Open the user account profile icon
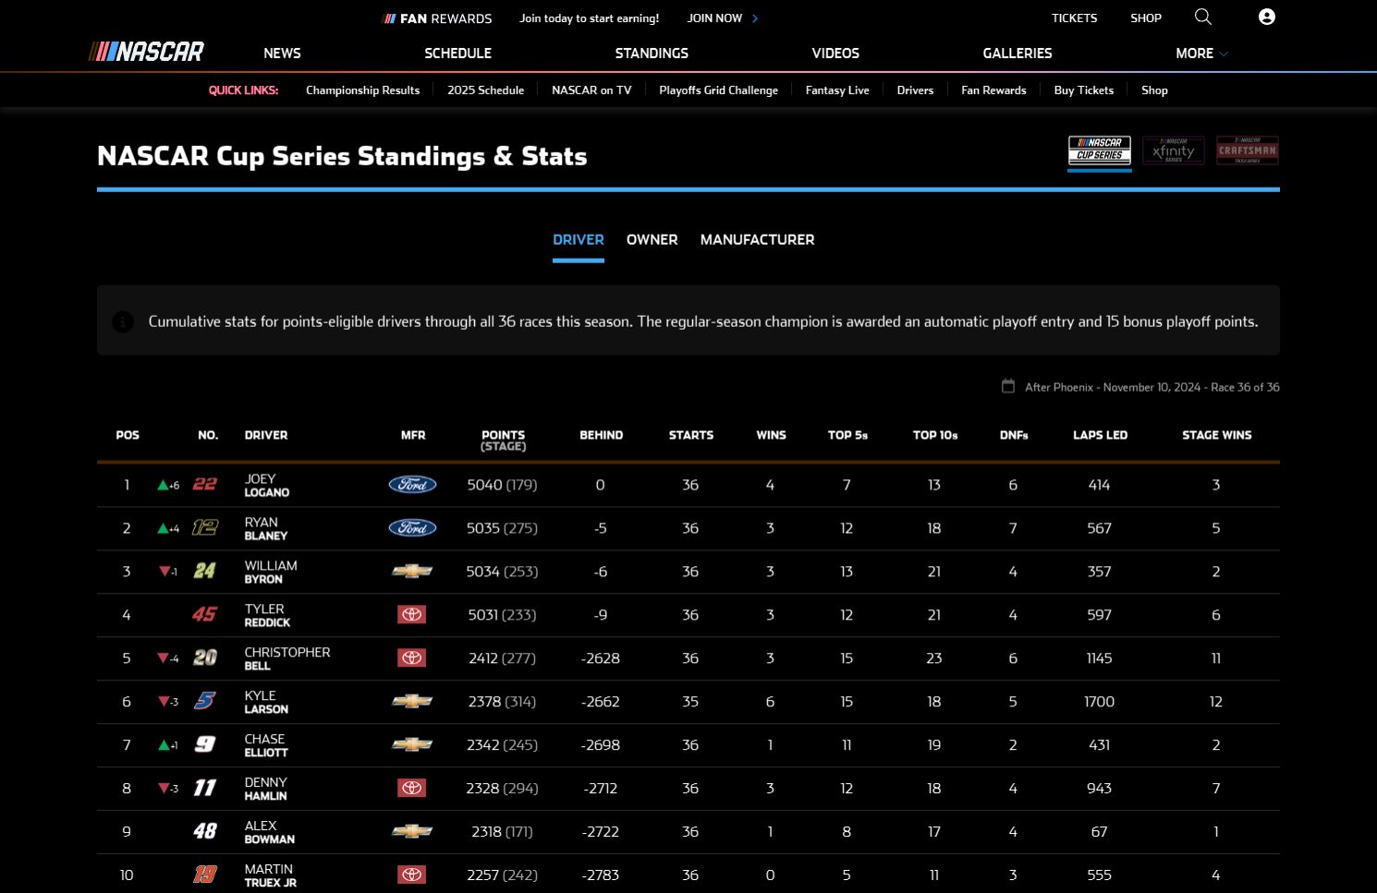 (x=1267, y=17)
